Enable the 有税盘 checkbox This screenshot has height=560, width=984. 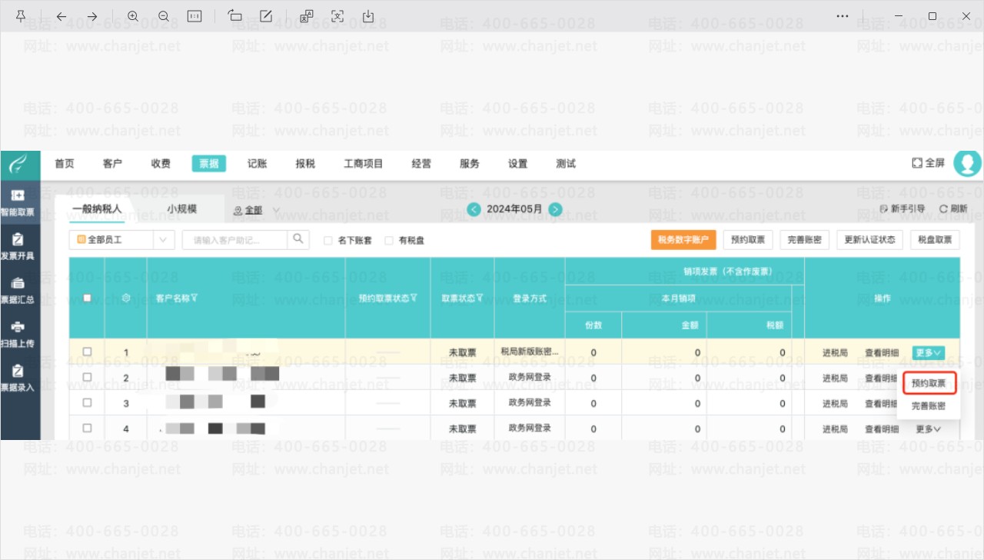pyautogui.click(x=389, y=240)
